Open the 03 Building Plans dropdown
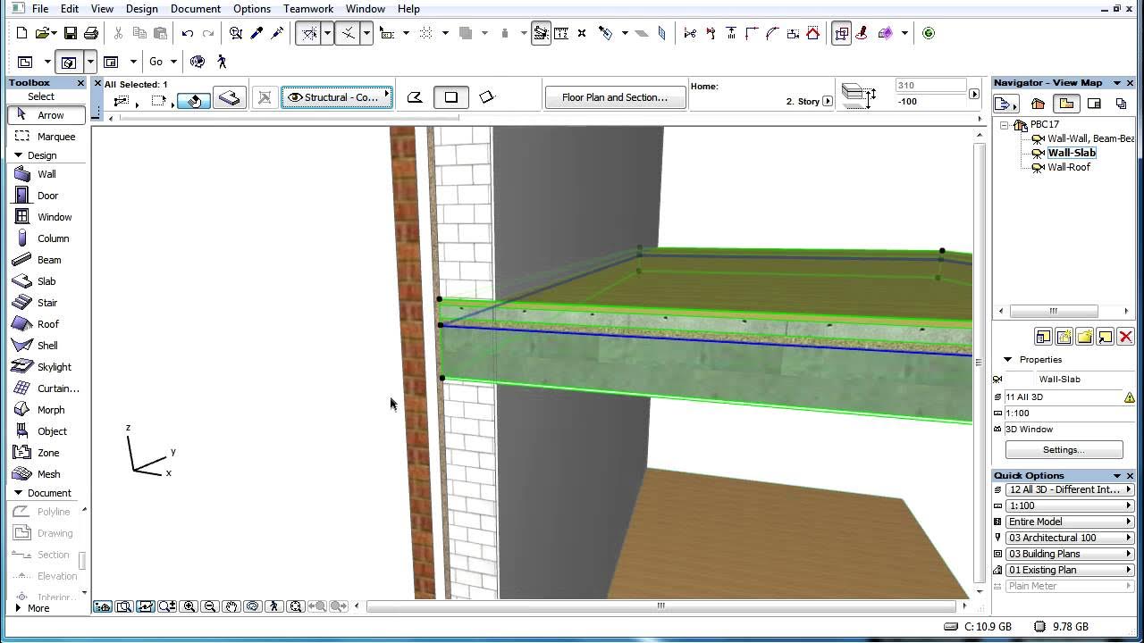 pos(1068,554)
